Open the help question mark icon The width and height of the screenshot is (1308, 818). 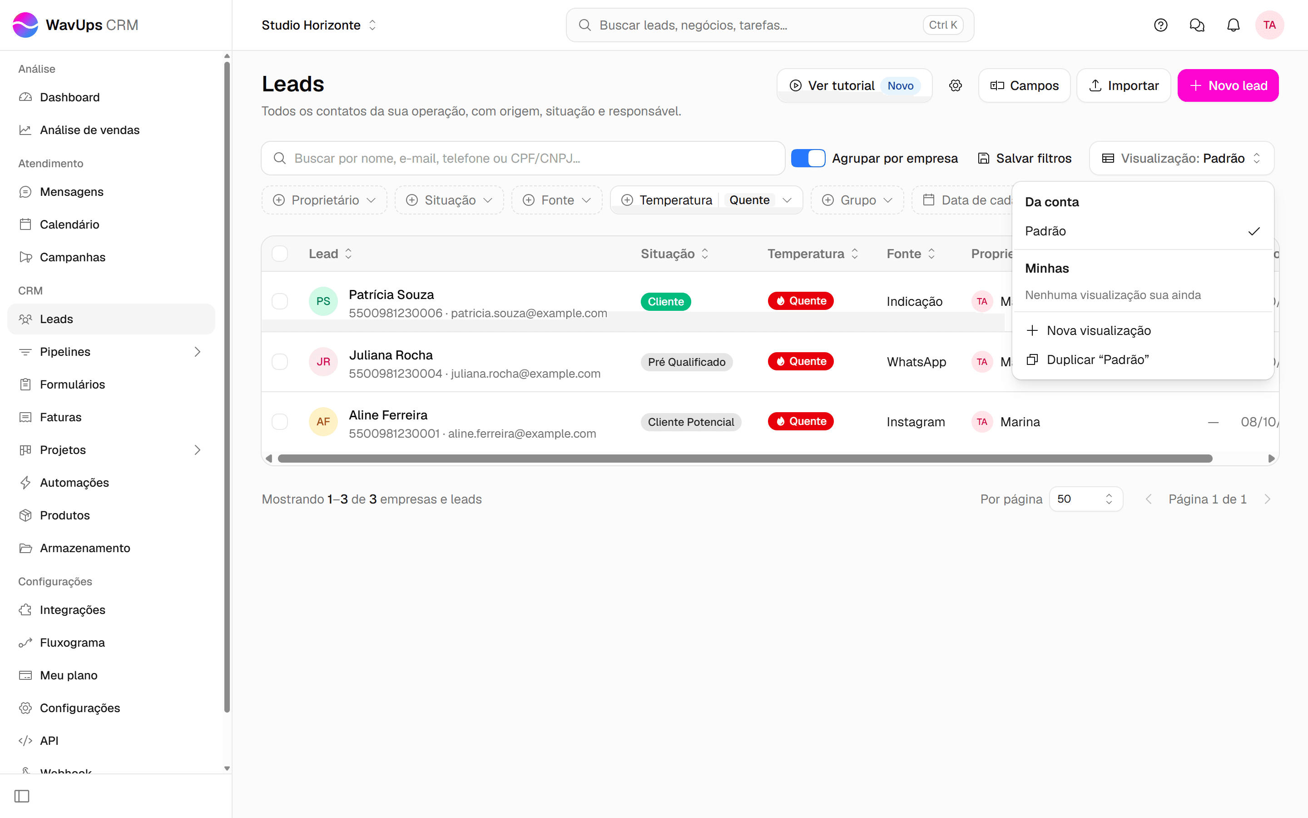click(x=1160, y=25)
